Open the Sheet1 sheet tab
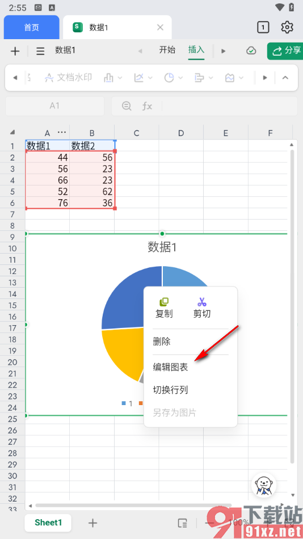The image size is (303, 539). [x=48, y=523]
